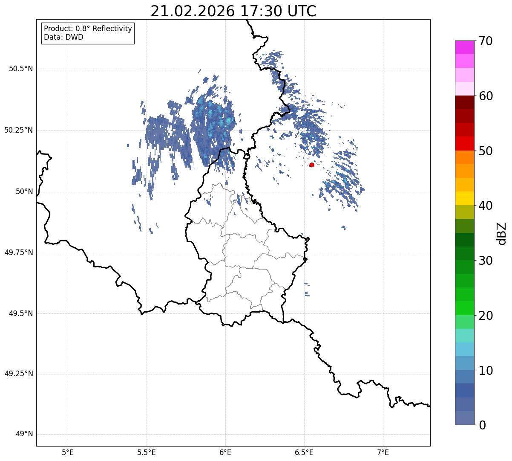Click the colorbar value 0

point(483,425)
